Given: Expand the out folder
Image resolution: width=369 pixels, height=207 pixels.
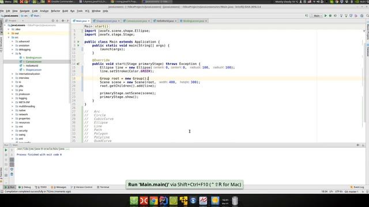Looking at the screenshot, I should tap(9, 33).
